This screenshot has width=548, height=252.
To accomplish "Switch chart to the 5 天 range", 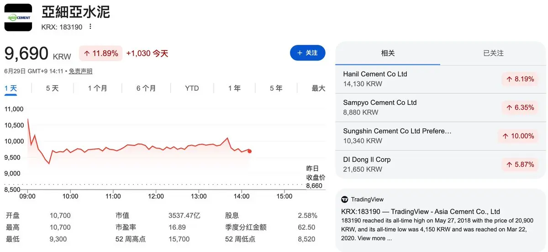I will click(x=52, y=88).
